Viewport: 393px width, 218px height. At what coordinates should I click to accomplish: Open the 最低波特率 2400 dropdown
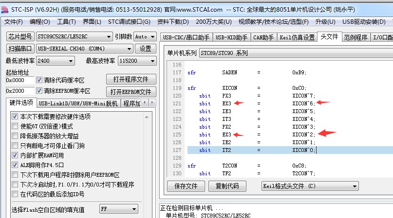(x=56, y=61)
